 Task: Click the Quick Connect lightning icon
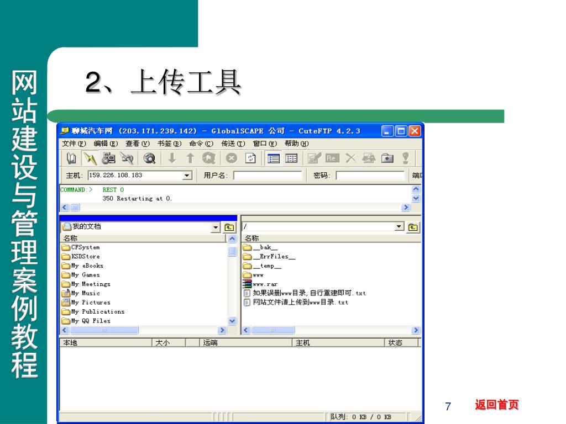coord(90,158)
